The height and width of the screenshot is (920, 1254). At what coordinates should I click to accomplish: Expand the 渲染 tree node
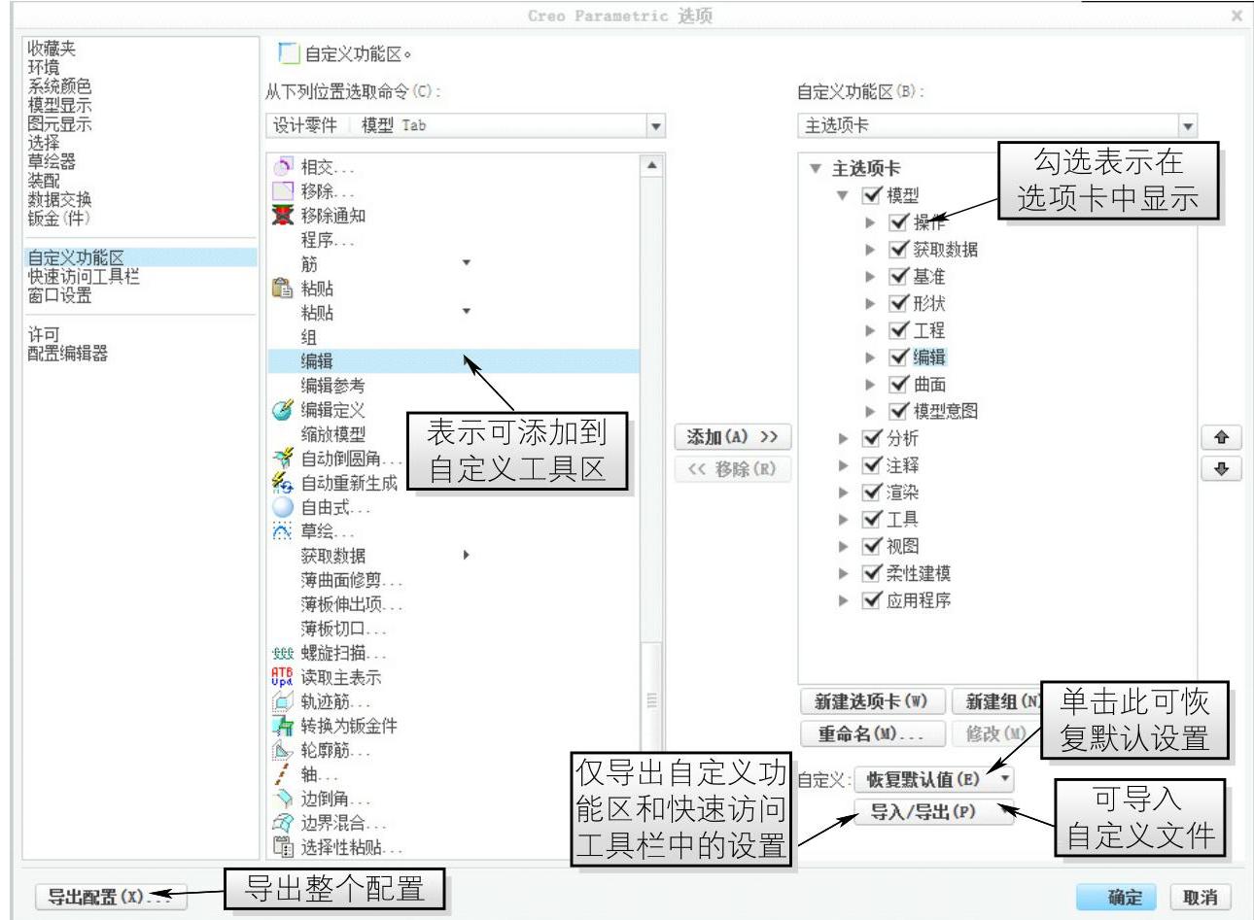coord(844,493)
